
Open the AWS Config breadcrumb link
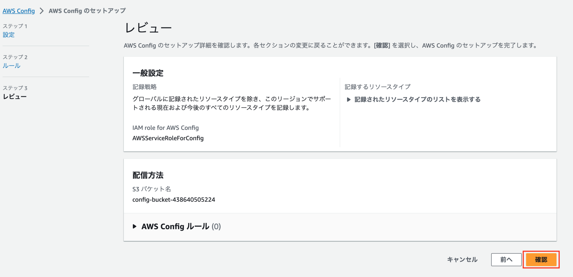pyautogui.click(x=18, y=11)
